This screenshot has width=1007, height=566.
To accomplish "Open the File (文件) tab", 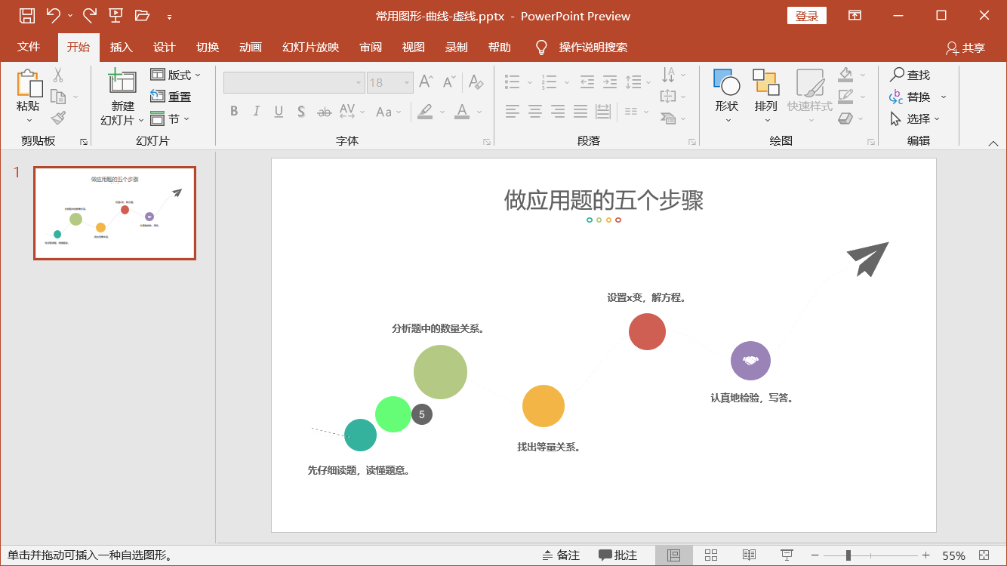I will (29, 47).
